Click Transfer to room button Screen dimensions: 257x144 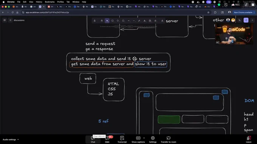tap(168, 139)
